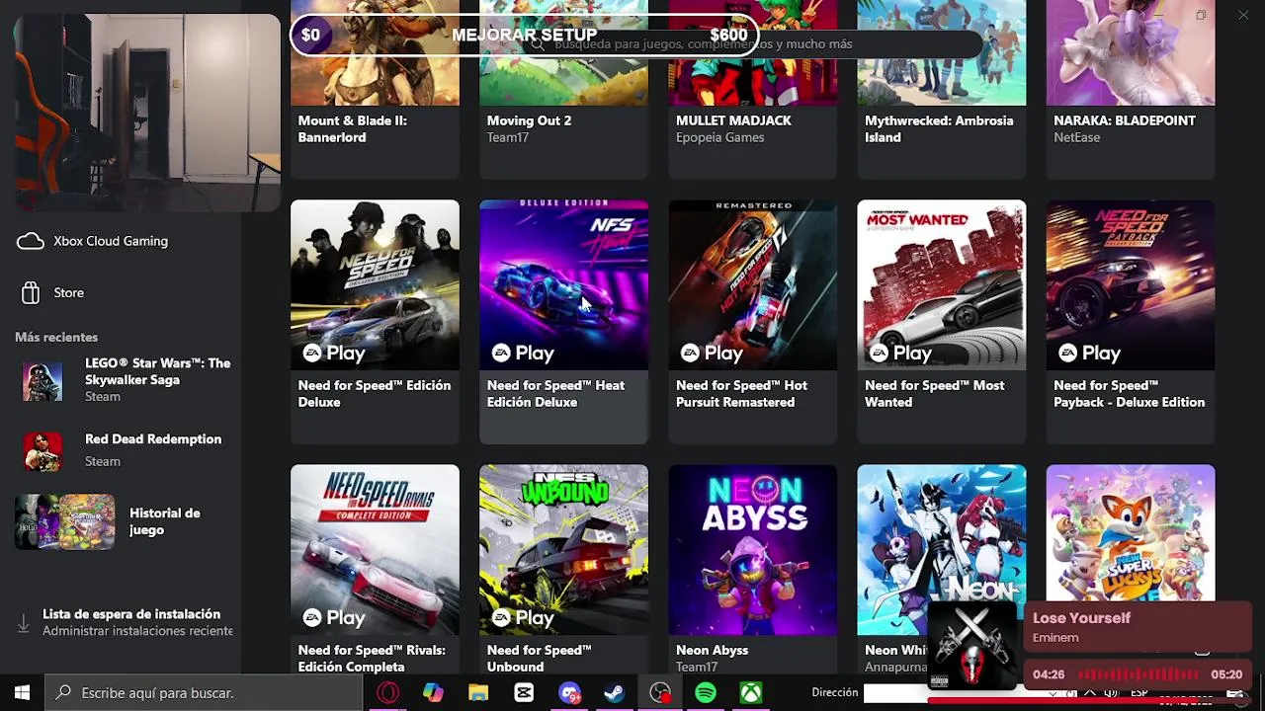Open NARAKA: BLADEPOINT game tile
The image size is (1265, 711).
(x=1131, y=89)
